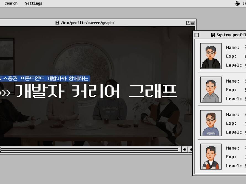Select the fourth avatar with orange-trimmed jacket
This screenshot has height=184, width=246.
[x=211, y=157]
